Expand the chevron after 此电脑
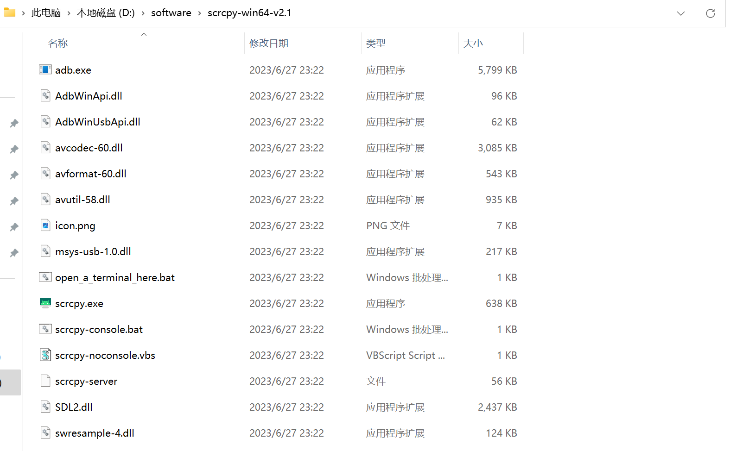This screenshot has height=451, width=730. pos(69,13)
